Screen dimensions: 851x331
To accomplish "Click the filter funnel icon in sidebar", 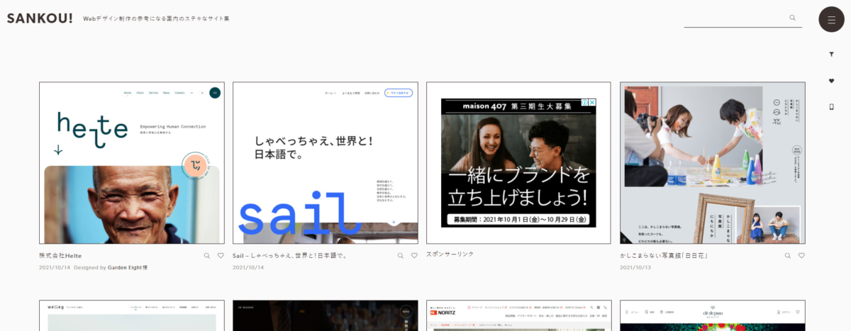I will pyautogui.click(x=831, y=54).
